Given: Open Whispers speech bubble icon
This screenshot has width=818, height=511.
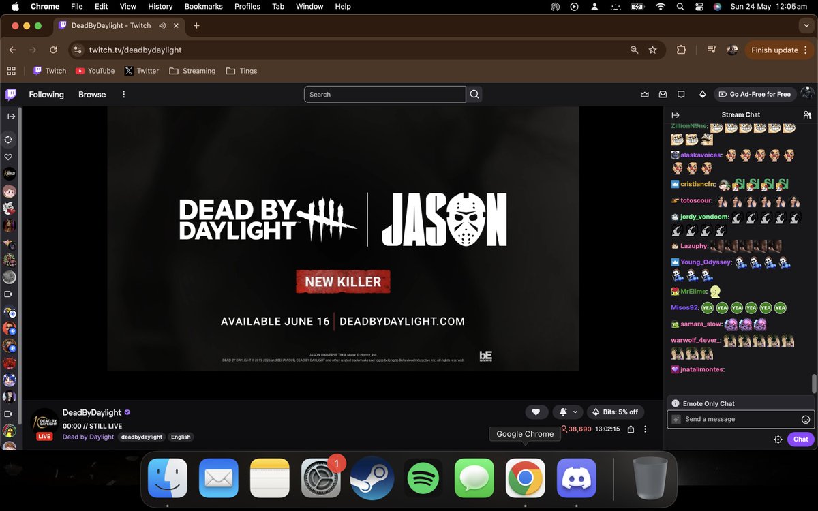Looking at the screenshot, I should point(681,94).
